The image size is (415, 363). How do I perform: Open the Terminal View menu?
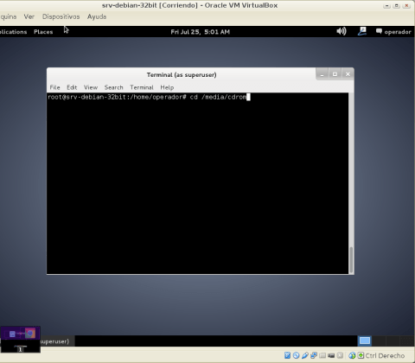point(91,87)
